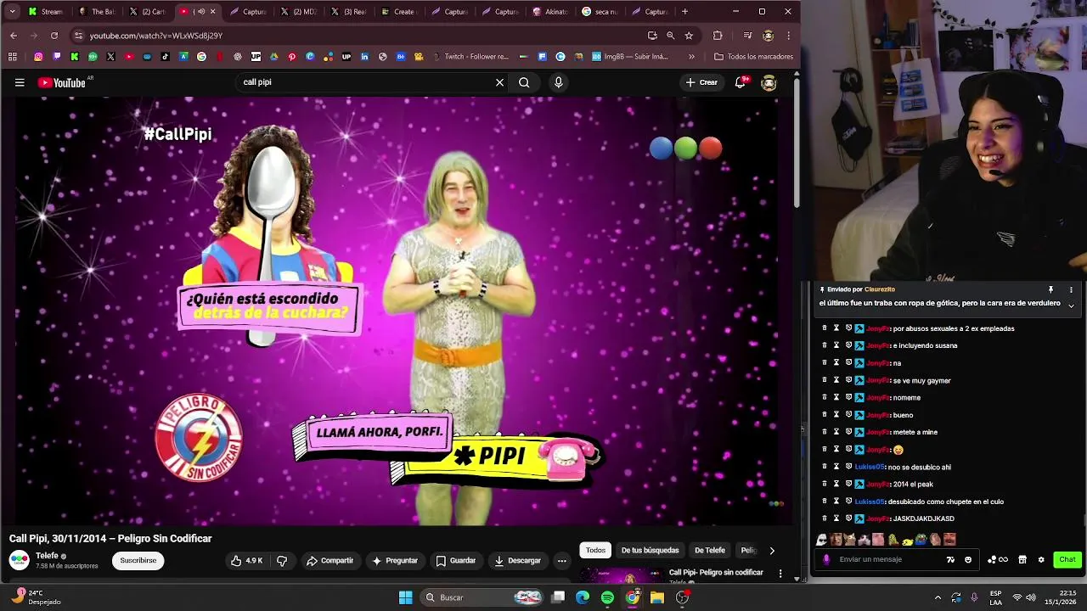Like the Call Pipi video
Viewport: 1087px width, 611px height.
click(247, 561)
